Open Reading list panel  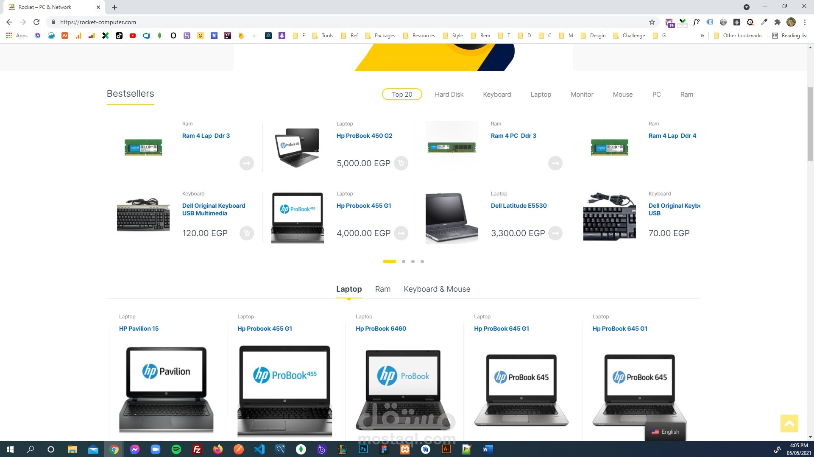click(790, 36)
